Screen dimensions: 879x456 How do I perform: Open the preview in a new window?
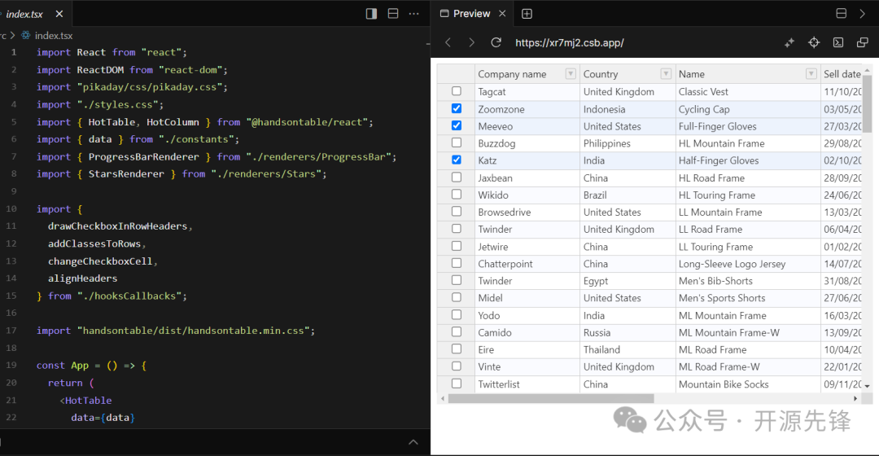coord(863,42)
